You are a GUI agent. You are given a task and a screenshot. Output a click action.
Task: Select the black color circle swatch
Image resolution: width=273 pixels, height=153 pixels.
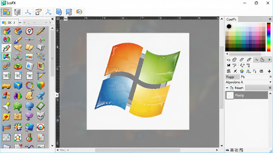pyautogui.click(x=229, y=26)
